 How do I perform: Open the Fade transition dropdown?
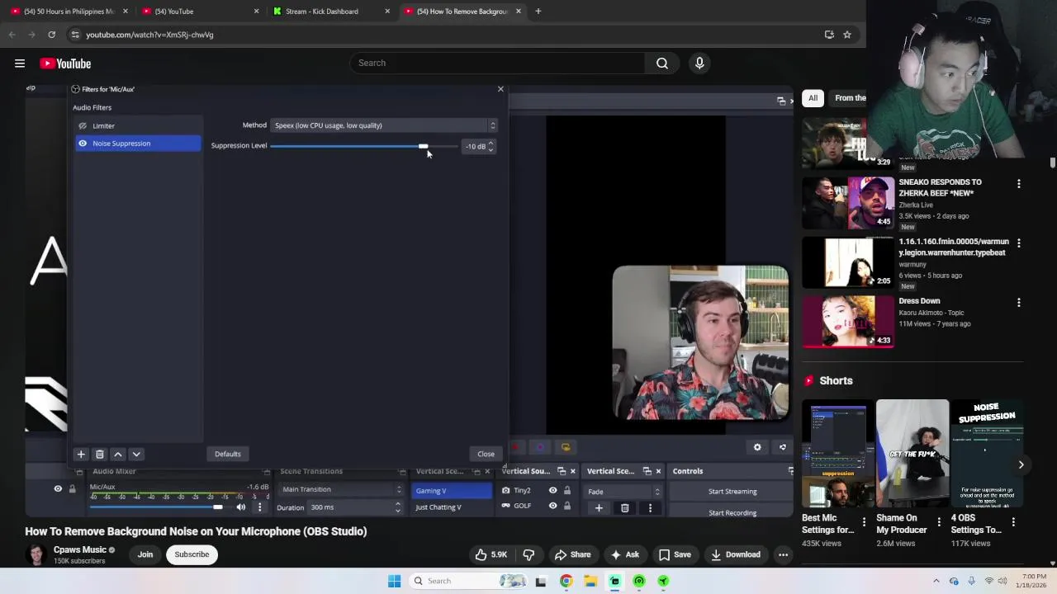(622, 492)
